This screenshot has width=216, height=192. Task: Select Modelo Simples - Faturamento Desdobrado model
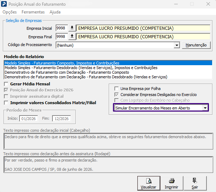[81, 68]
